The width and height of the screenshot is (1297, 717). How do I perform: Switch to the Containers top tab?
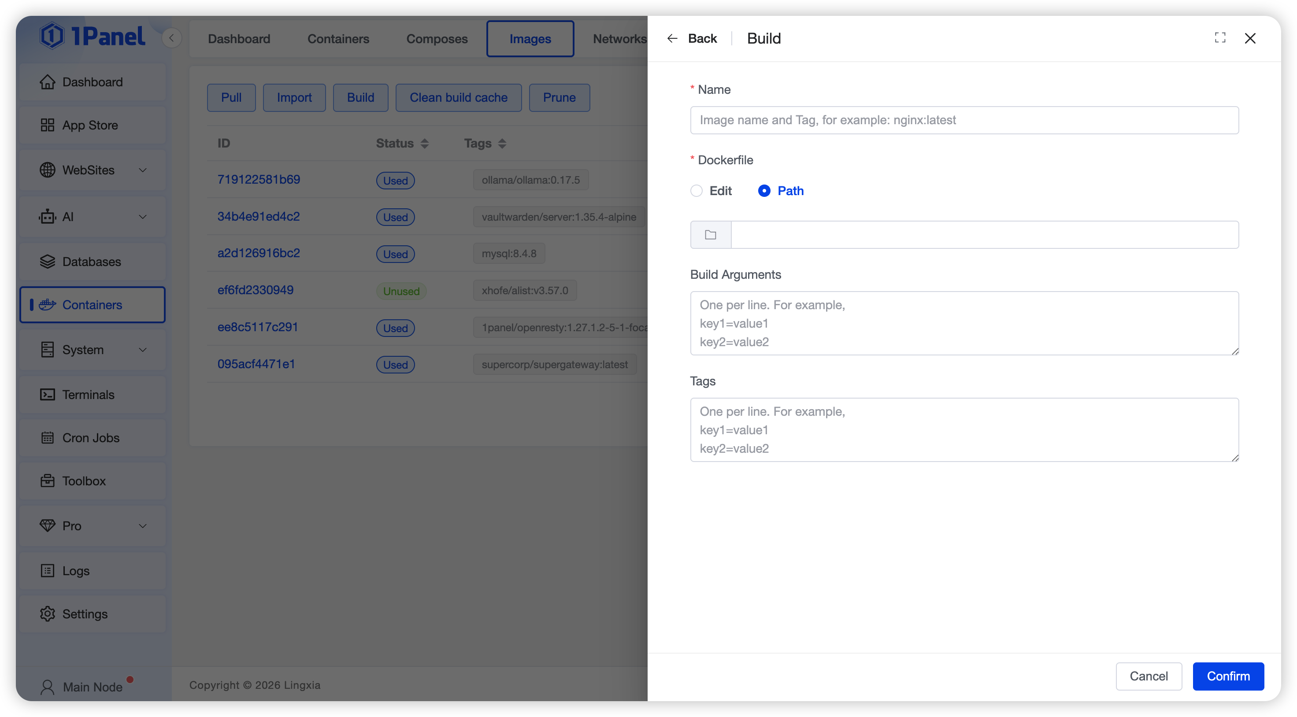(338, 39)
